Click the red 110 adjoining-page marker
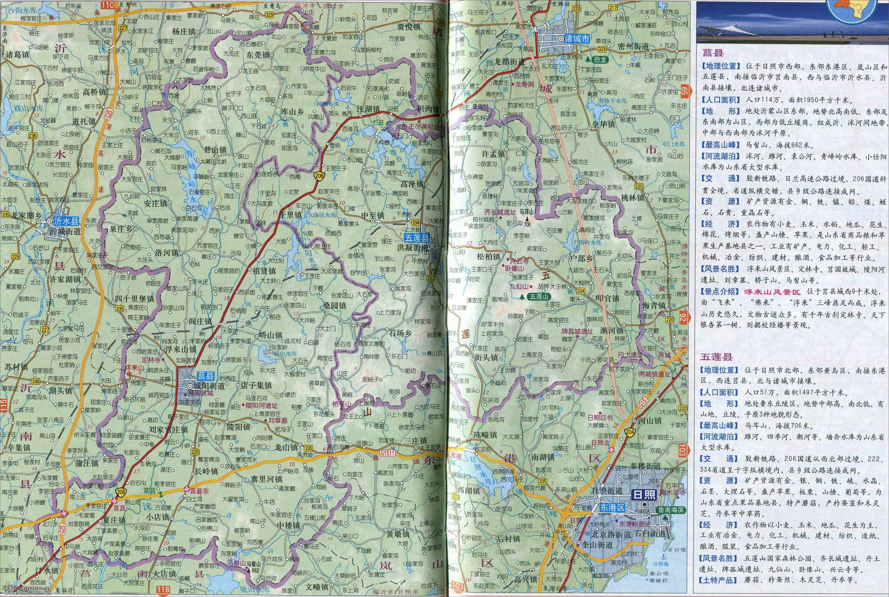 point(108,5)
